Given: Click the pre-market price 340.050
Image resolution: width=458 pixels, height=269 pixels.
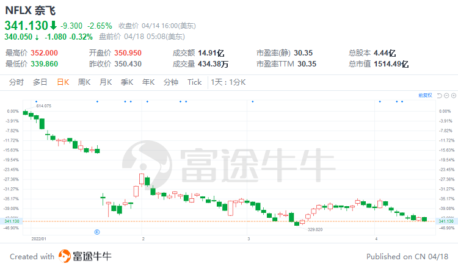Looking at the screenshot, I should pos(18,37).
